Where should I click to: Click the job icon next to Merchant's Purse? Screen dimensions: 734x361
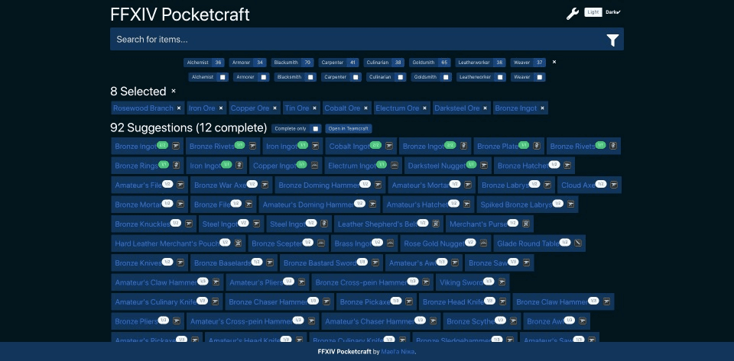tap(526, 224)
